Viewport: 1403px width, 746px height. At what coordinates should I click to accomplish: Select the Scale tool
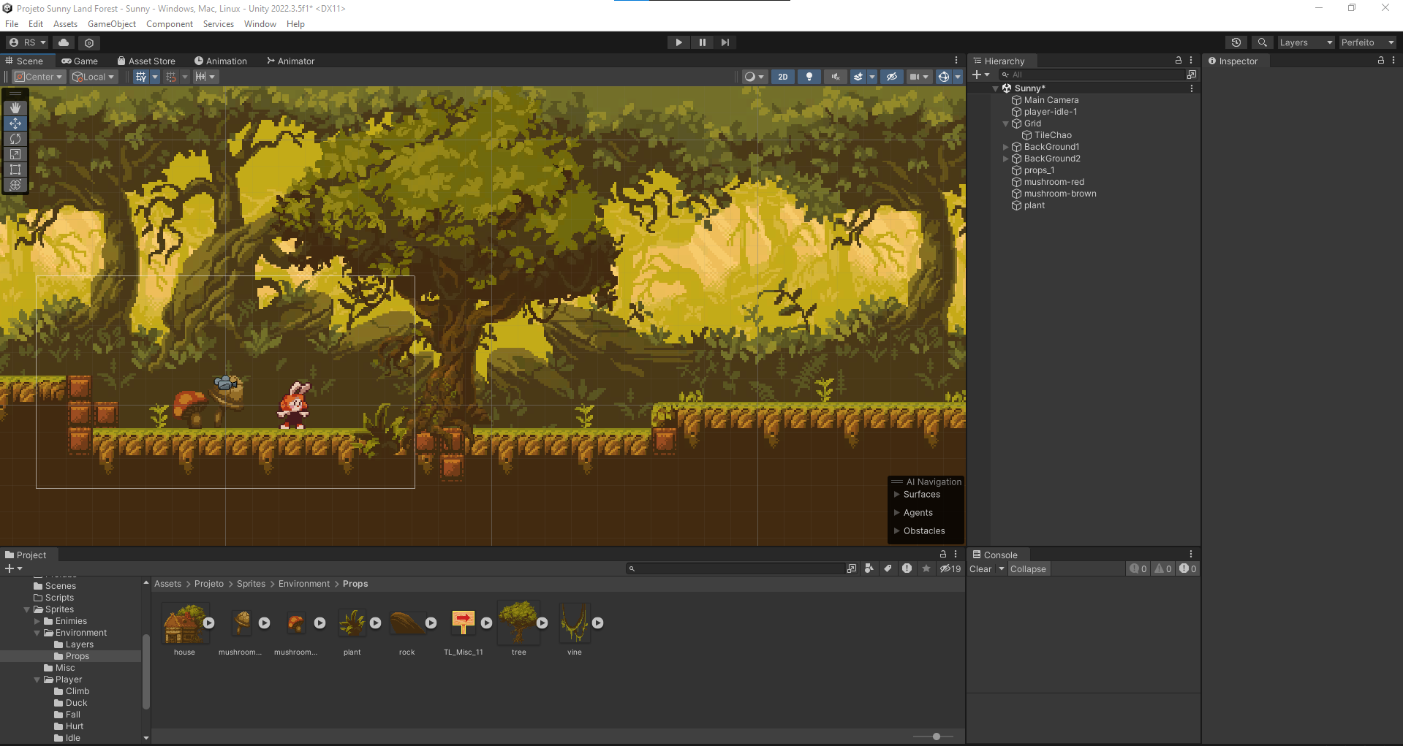(15, 154)
